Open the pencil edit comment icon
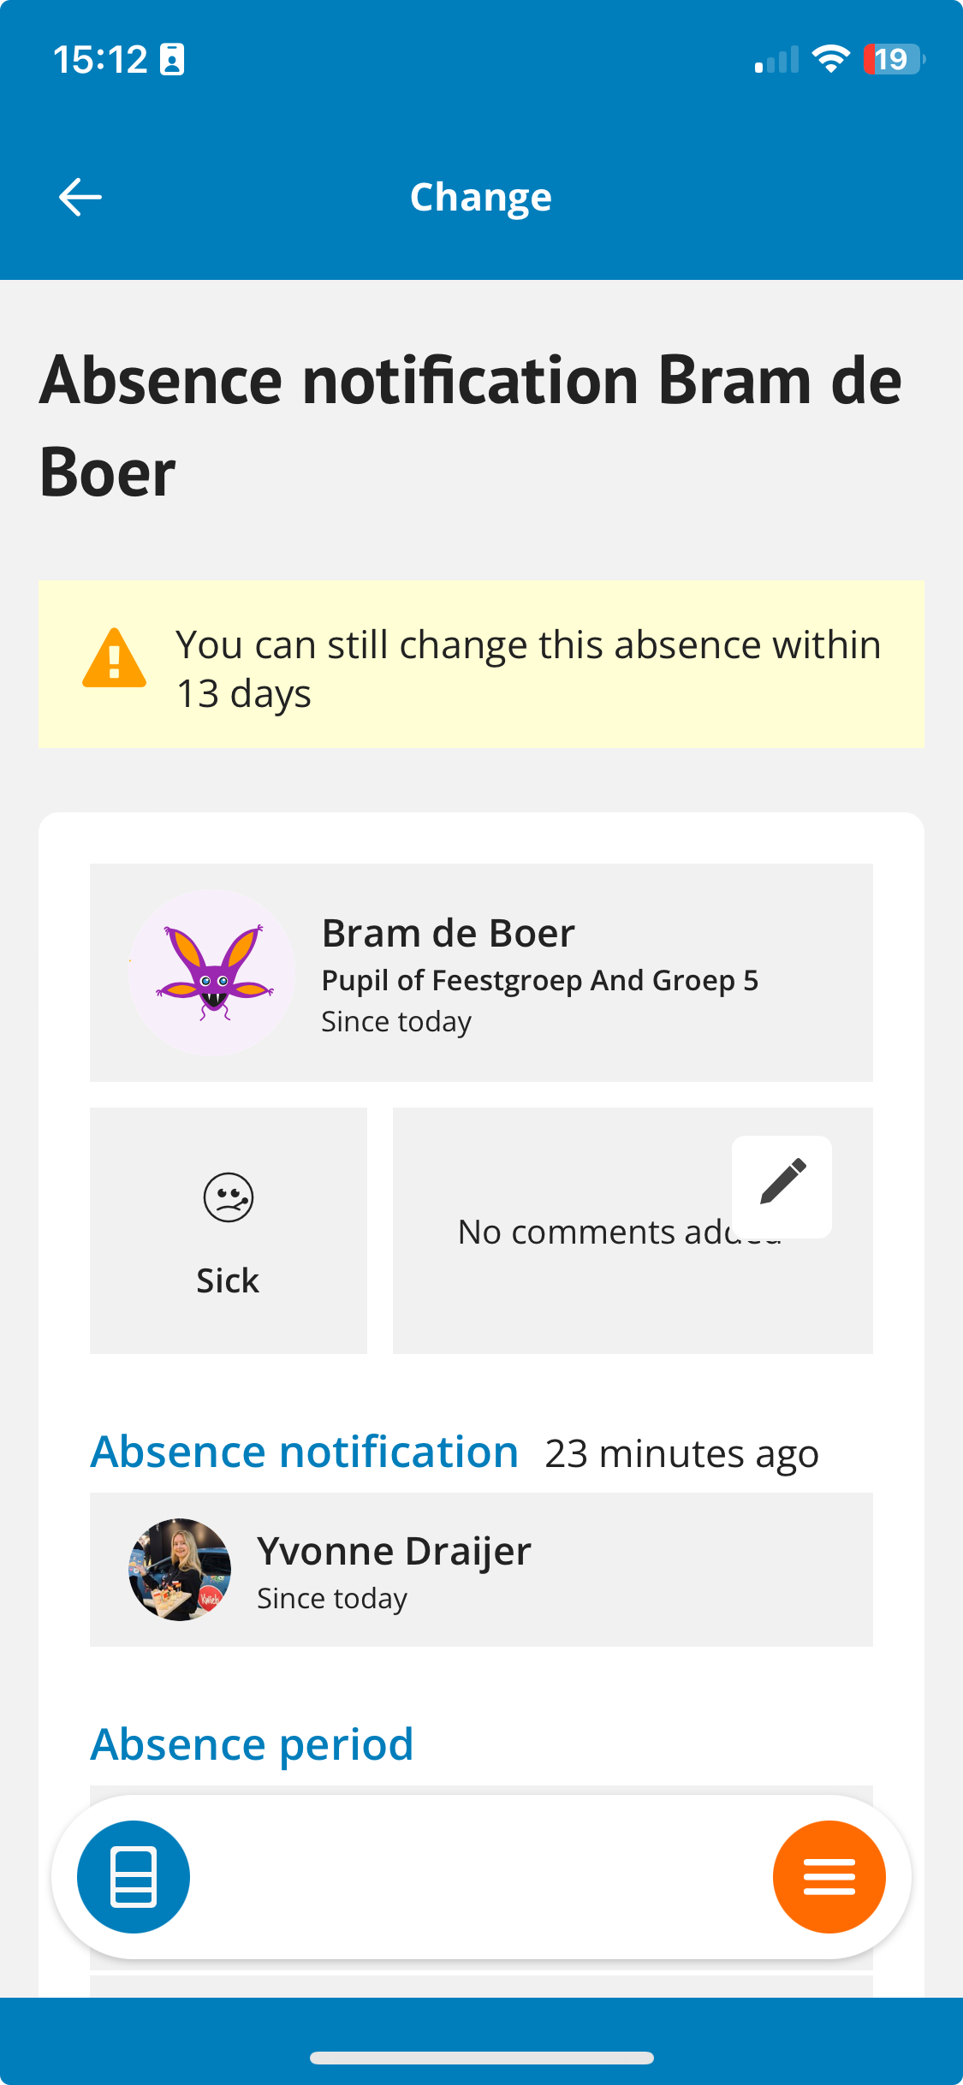 [782, 1185]
